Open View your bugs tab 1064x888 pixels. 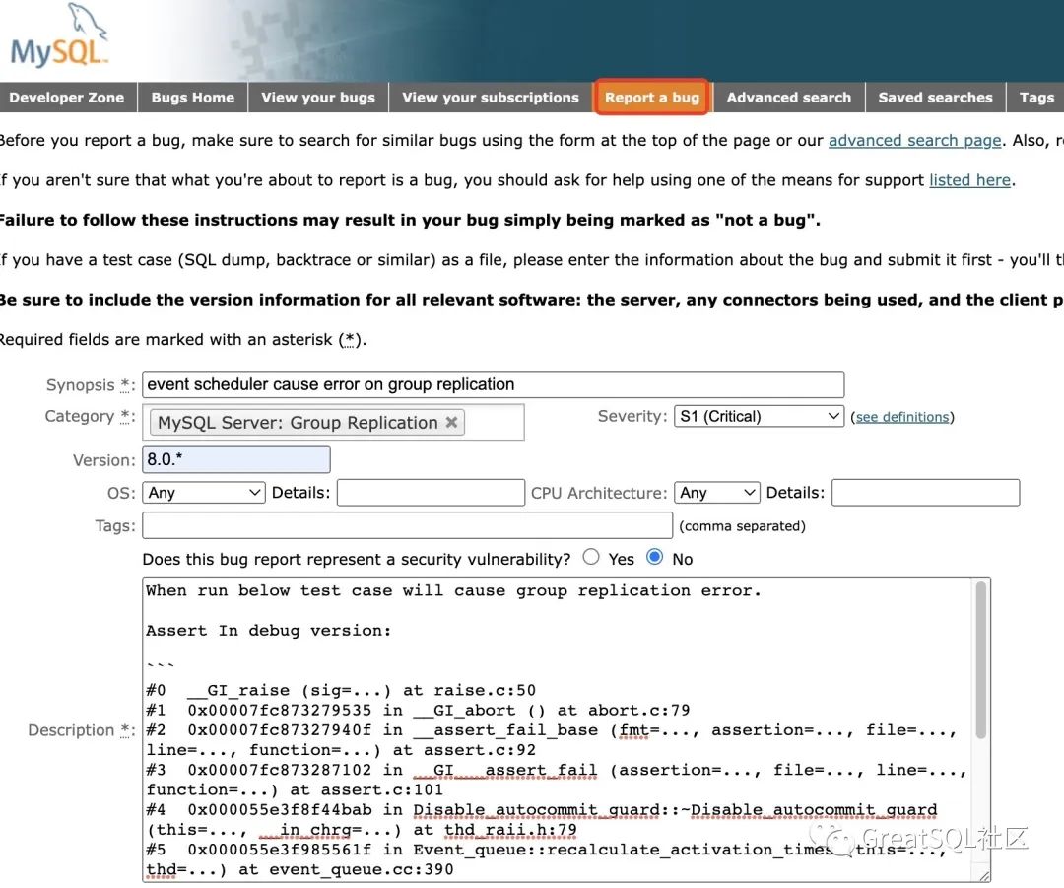(x=318, y=98)
